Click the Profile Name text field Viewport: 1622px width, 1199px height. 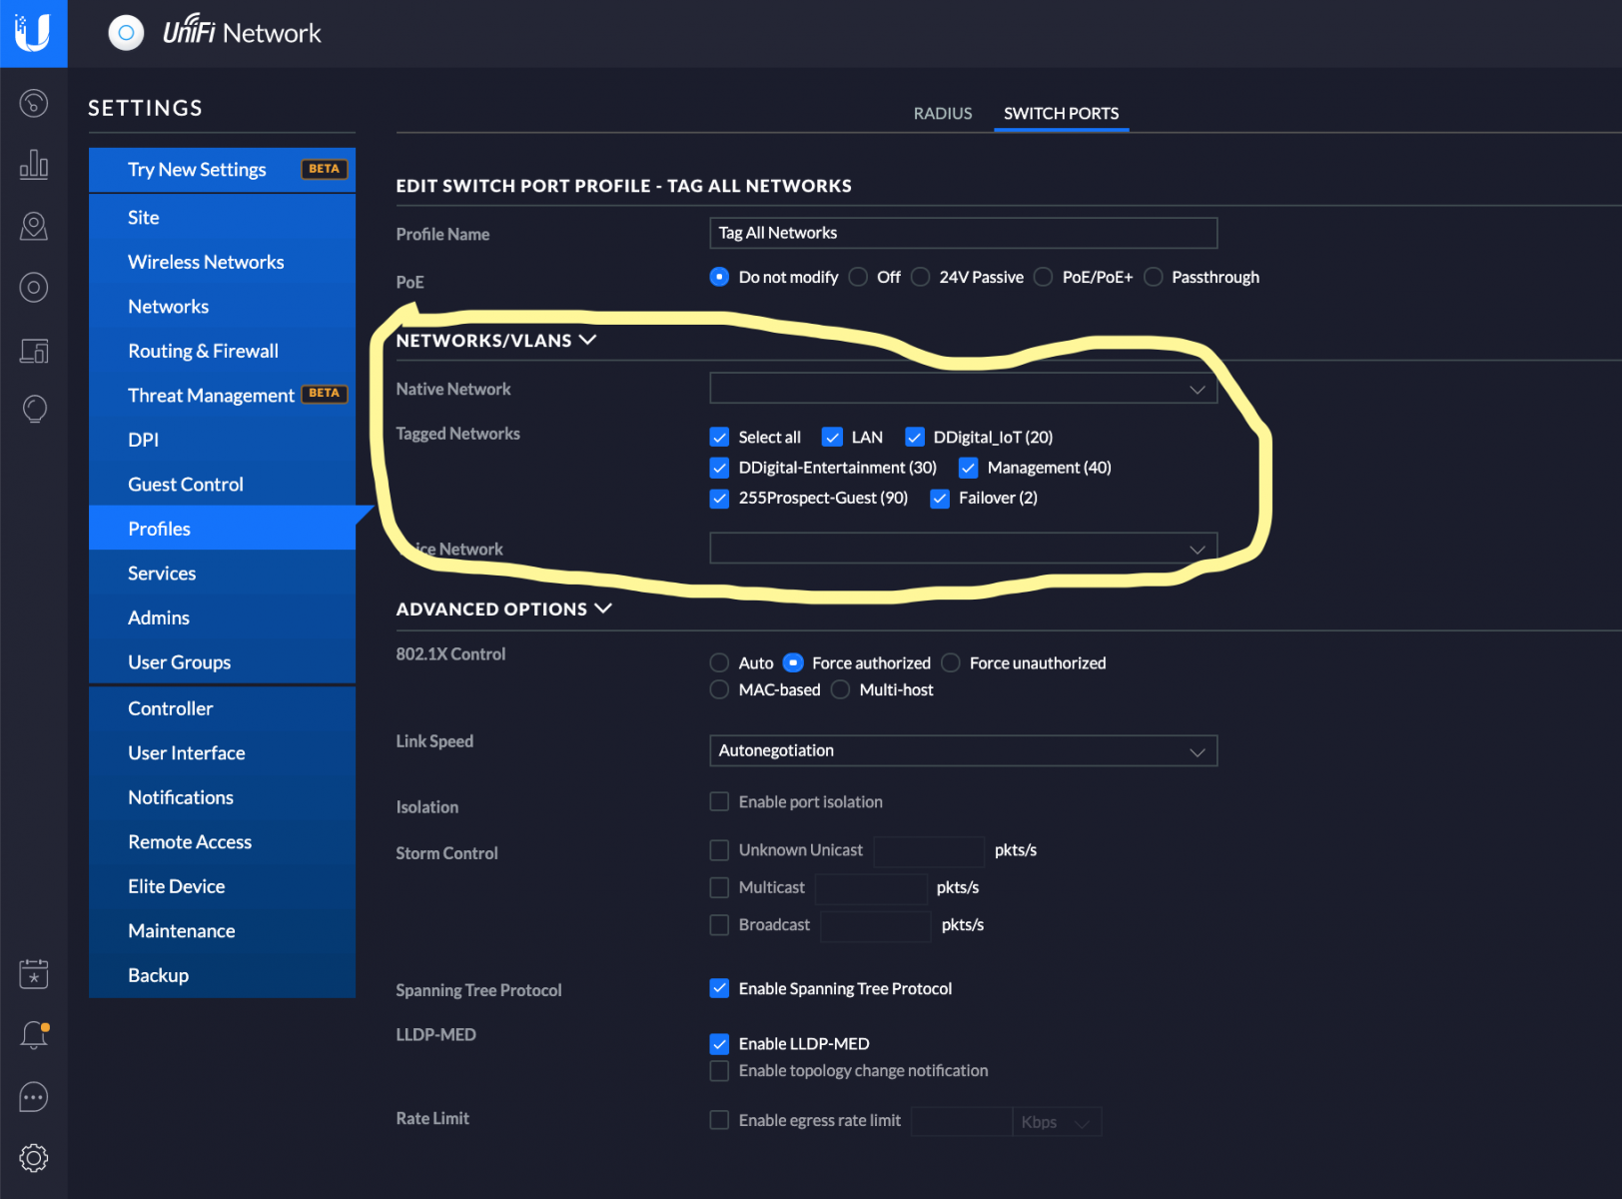click(963, 233)
